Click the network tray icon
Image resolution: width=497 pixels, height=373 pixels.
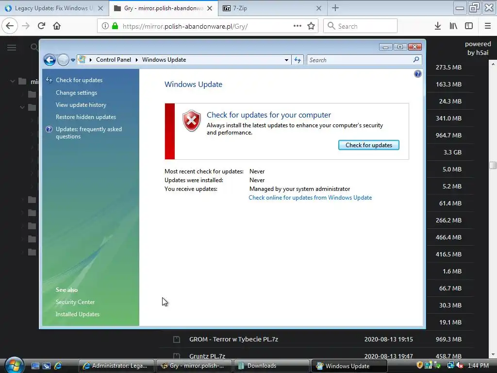[x=450, y=365]
